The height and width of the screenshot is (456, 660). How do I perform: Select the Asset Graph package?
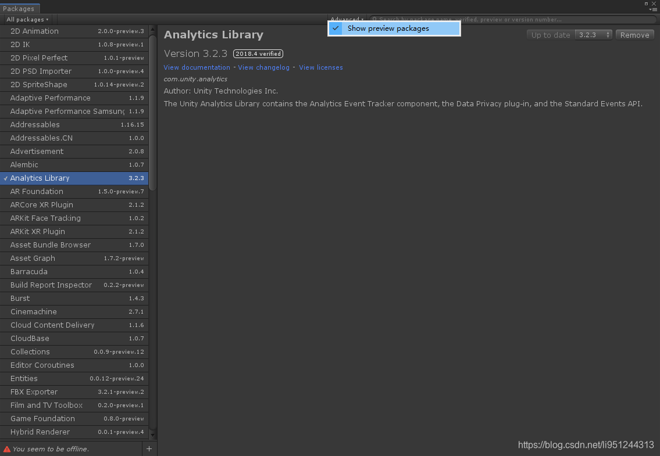74,258
